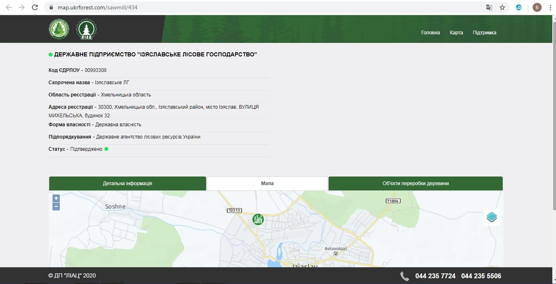
Task: Switch to Детальна інформація tab
Action: coord(127,183)
